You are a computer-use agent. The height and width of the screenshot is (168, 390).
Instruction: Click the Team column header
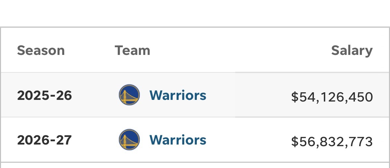[x=132, y=51]
